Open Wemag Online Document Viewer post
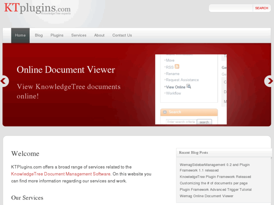Screen dimensions: 274x205 tap(207, 196)
